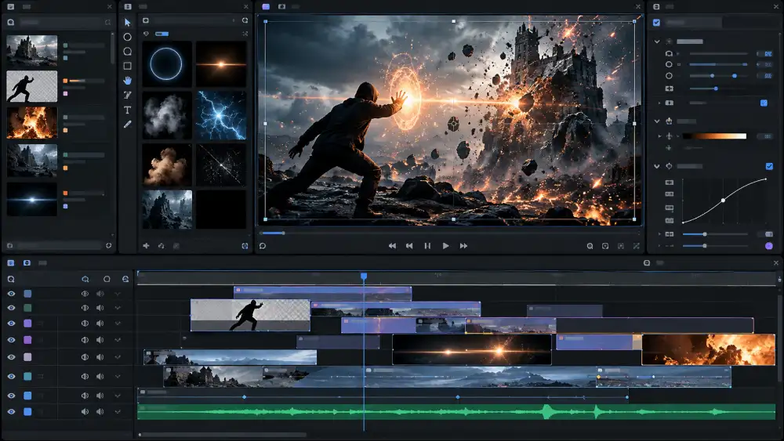
Task: Collapse the curve section chevron in inspector
Action: pos(657,166)
